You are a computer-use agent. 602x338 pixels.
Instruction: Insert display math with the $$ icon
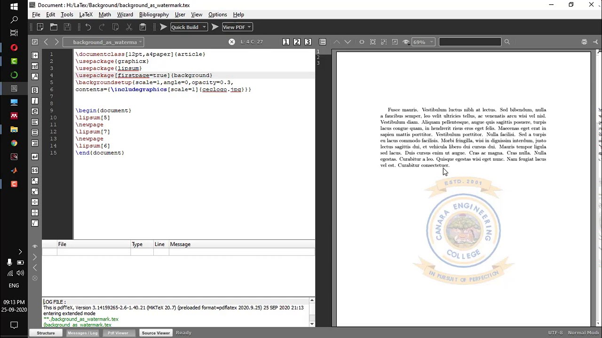click(35, 170)
